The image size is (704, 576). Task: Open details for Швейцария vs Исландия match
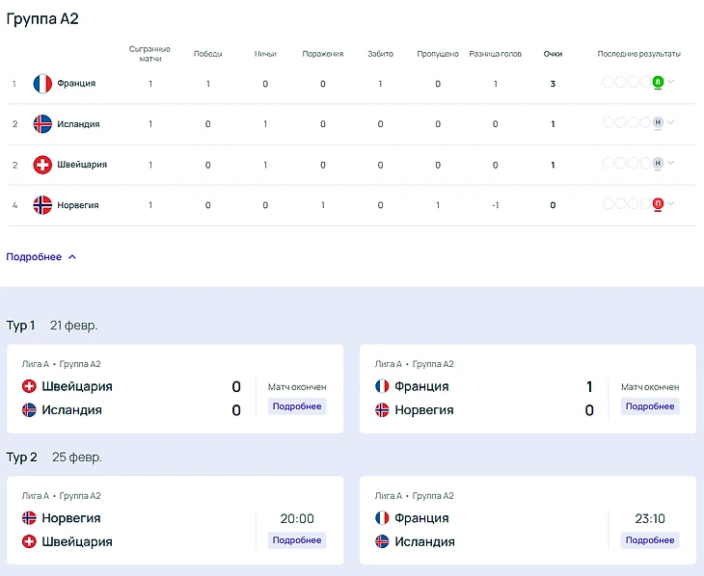pos(297,406)
